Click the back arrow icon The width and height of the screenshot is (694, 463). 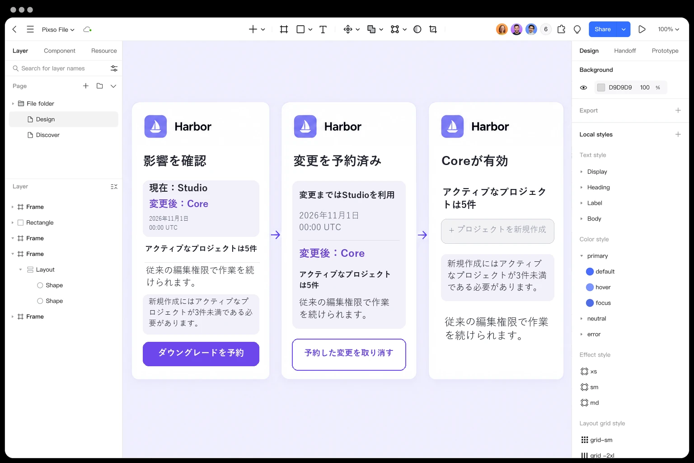14,29
